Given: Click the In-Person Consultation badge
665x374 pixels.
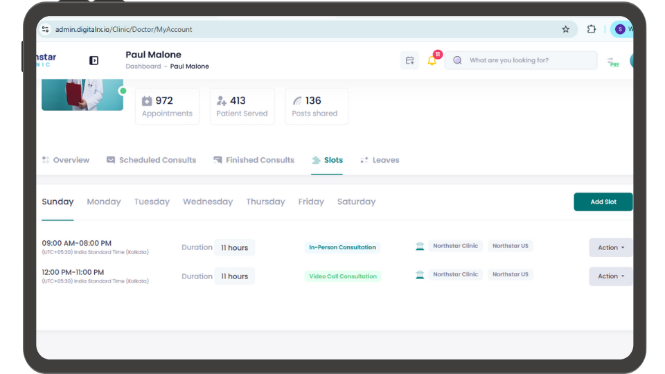Looking at the screenshot, I should click(x=342, y=247).
